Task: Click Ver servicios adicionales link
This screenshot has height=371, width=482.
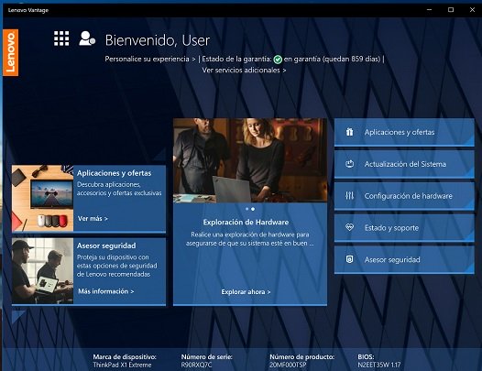Action: [244, 71]
